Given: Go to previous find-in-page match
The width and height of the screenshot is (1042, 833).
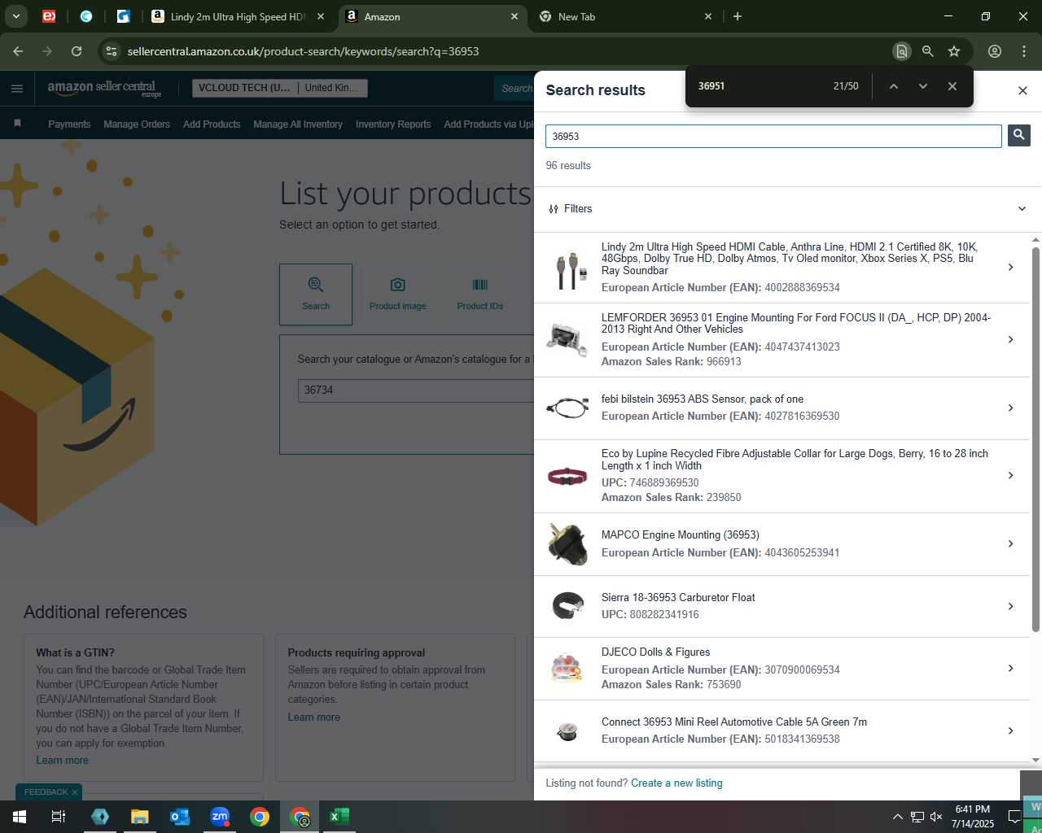Looking at the screenshot, I should pyautogui.click(x=893, y=86).
